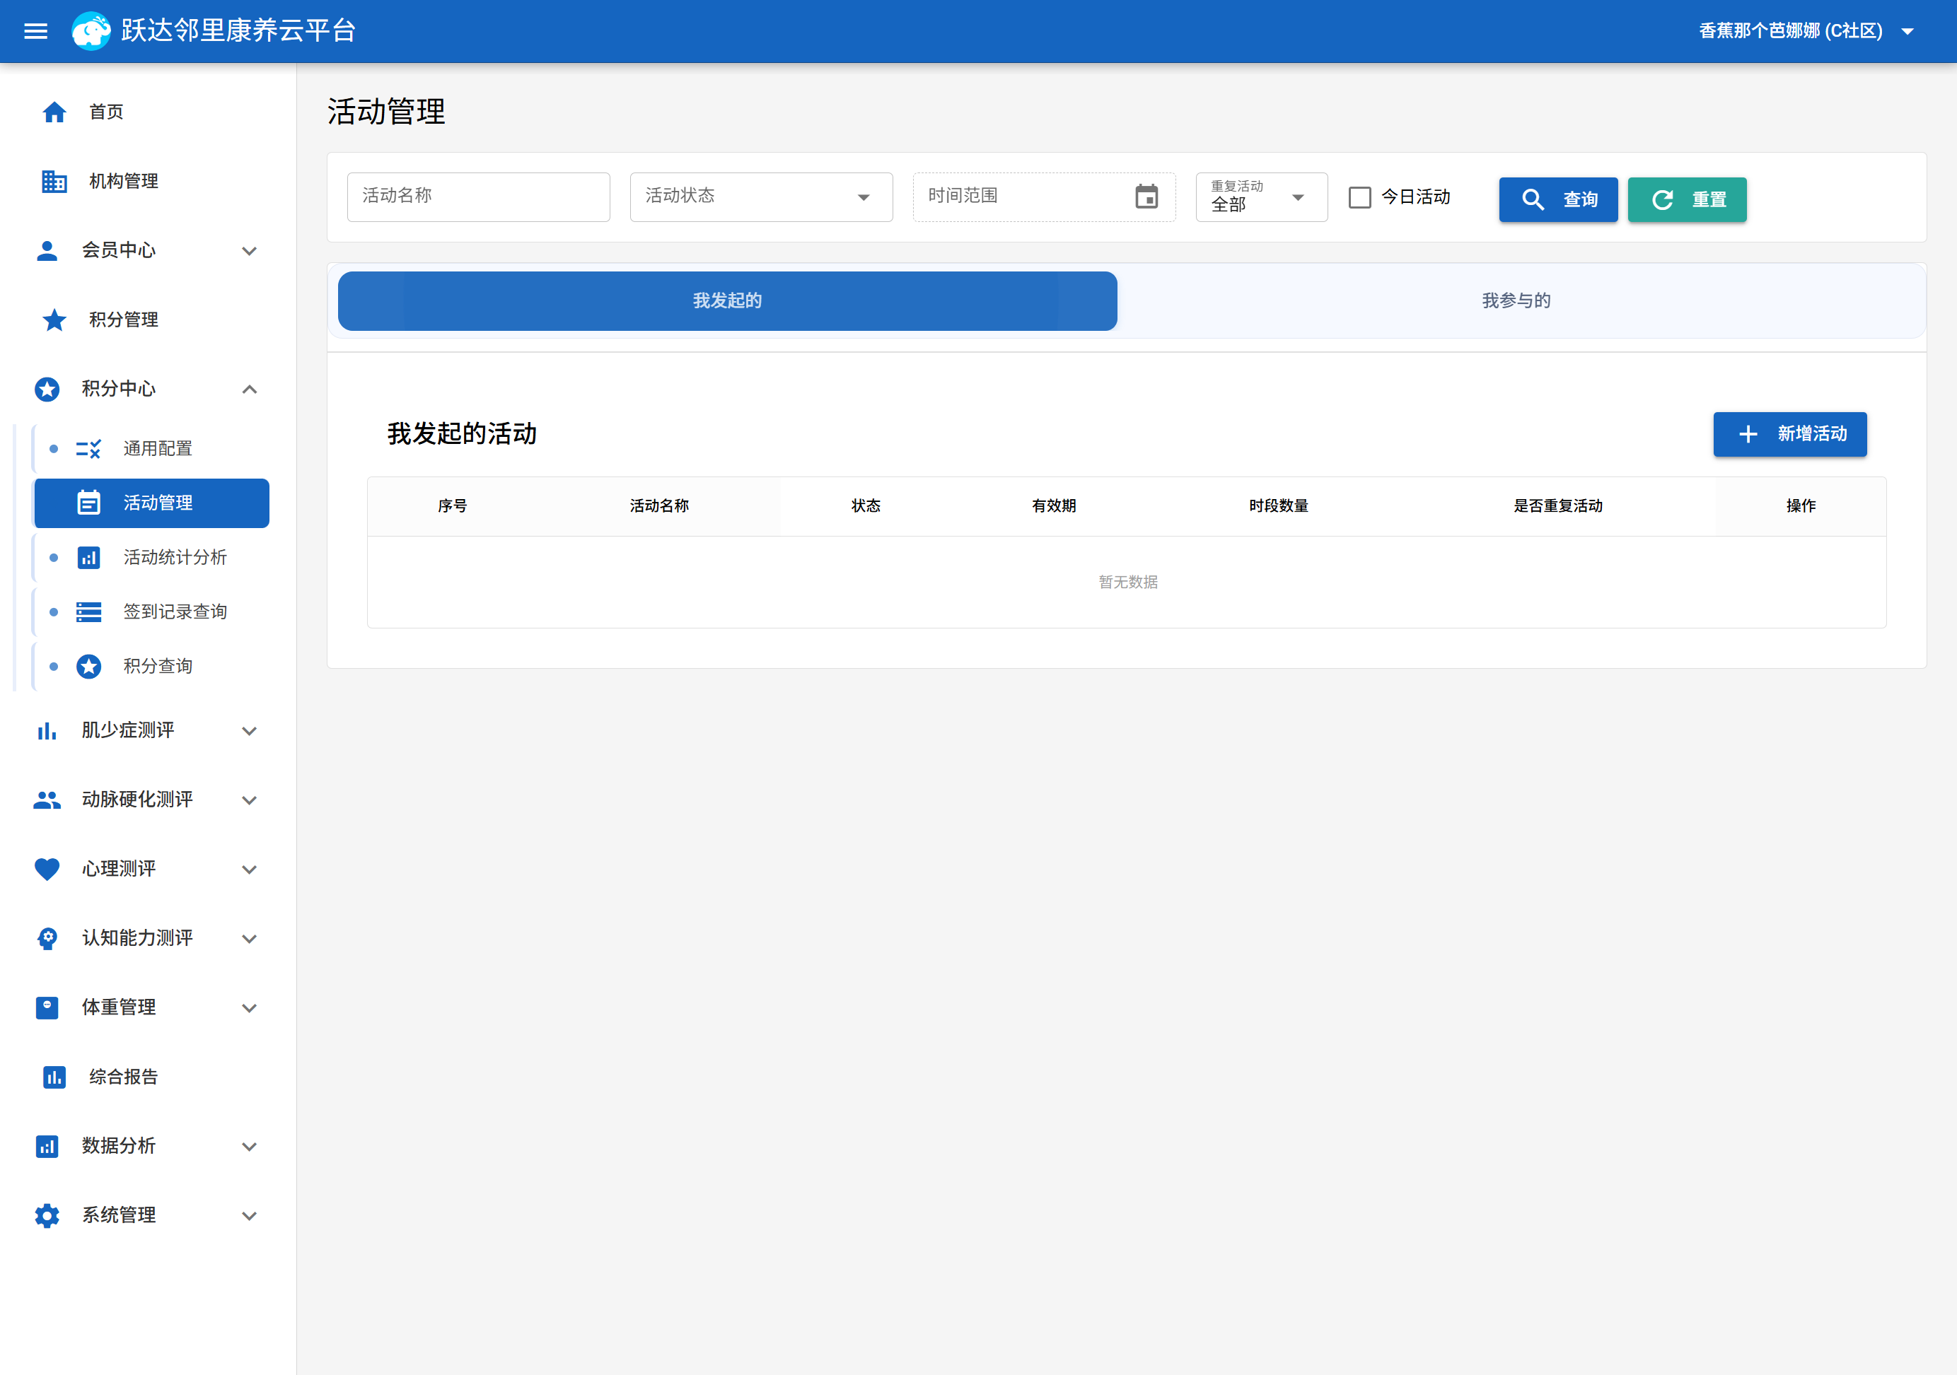Click the 重置 reset button

pyautogui.click(x=1687, y=199)
